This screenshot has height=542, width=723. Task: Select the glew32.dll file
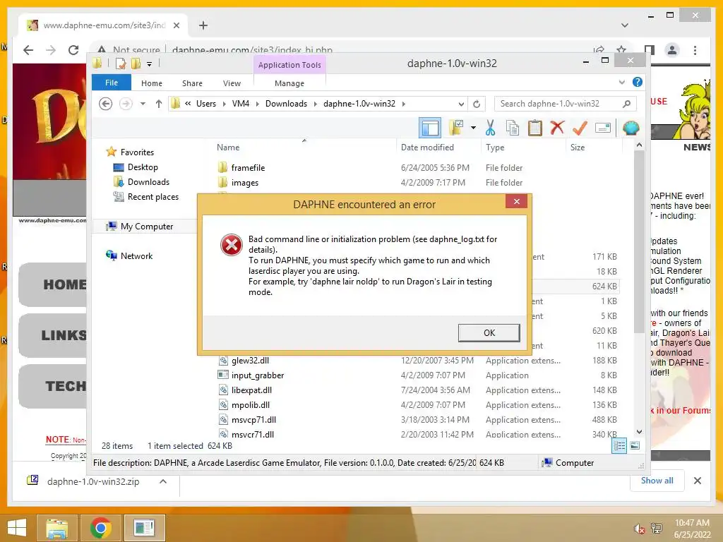click(250, 361)
